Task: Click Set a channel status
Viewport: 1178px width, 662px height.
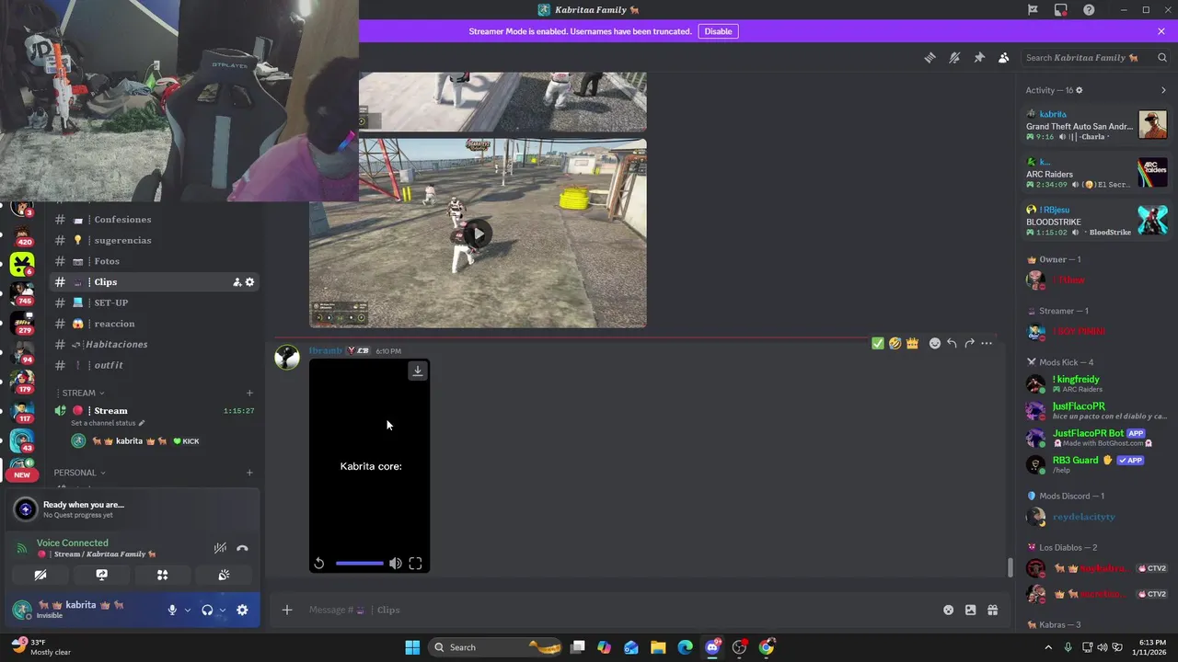Action: (108, 423)
